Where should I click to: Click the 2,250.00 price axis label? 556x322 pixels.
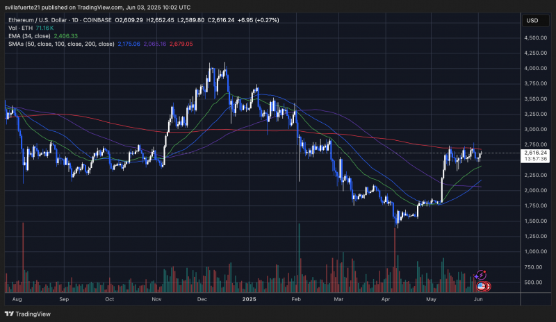(x=535, y=175)
